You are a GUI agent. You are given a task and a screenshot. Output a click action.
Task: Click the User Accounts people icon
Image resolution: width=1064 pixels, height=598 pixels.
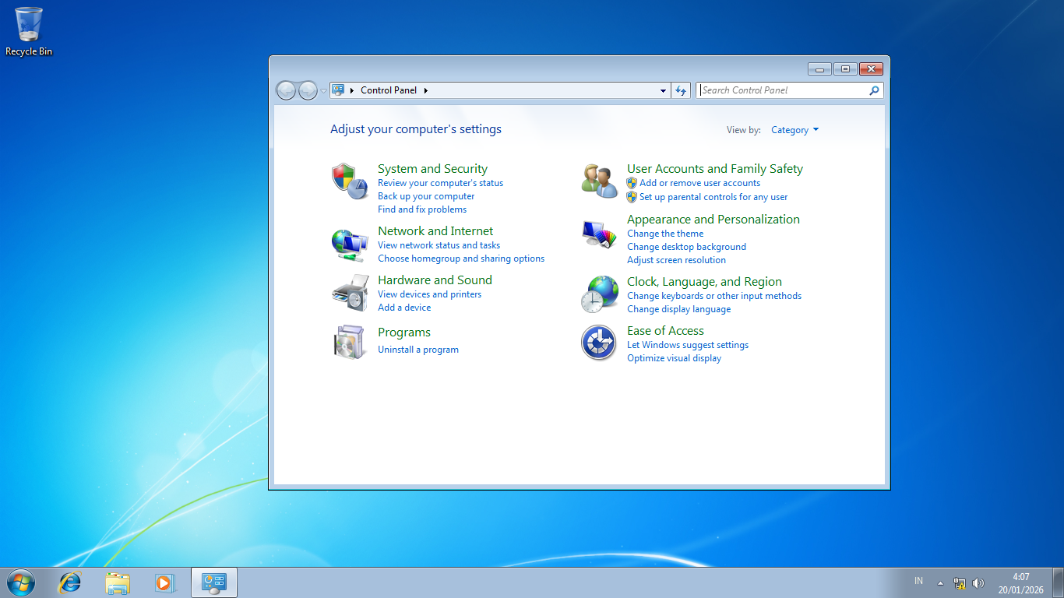point(599,181)
